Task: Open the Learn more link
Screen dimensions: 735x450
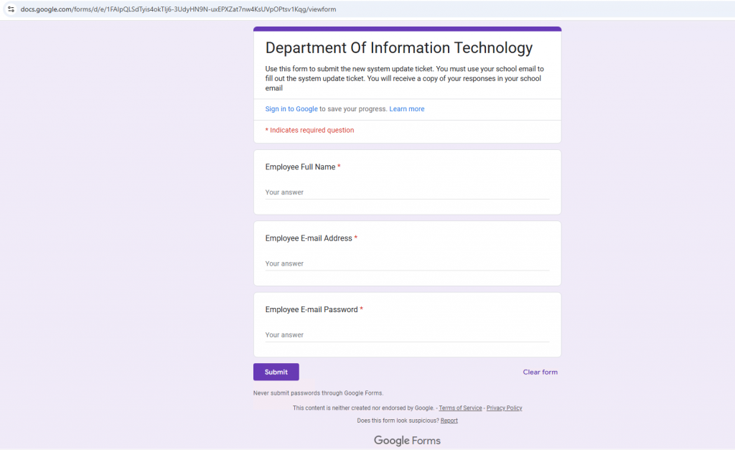Action: (406, 109)
